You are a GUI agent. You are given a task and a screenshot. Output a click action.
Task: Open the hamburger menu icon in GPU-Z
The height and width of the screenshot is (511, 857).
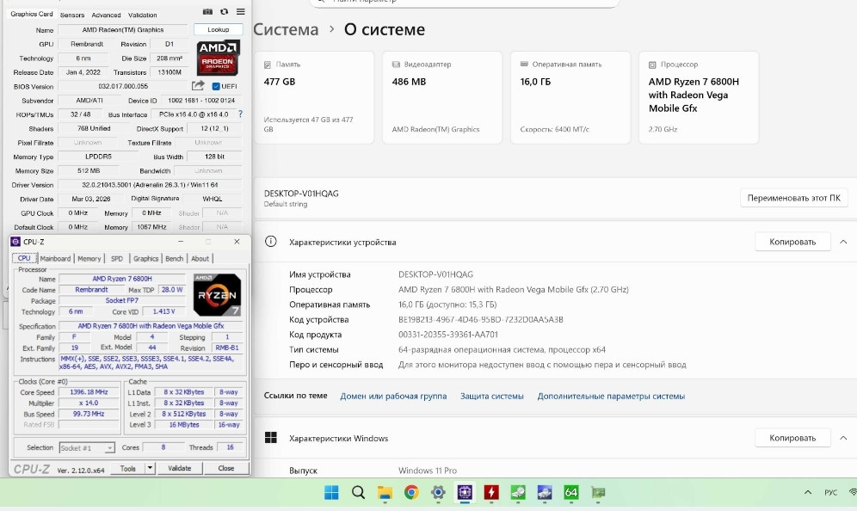[239, 11]
